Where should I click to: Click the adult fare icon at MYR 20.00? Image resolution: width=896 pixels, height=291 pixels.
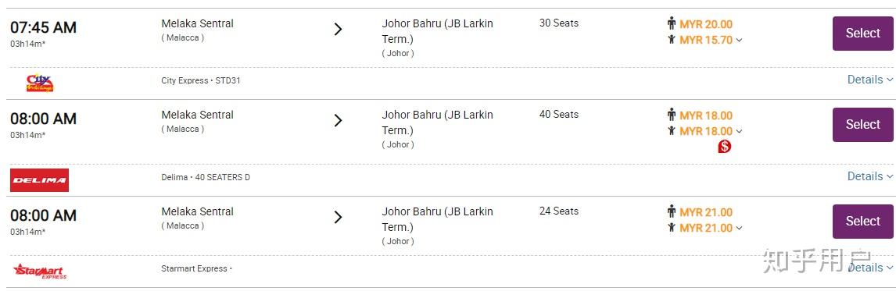point(672,23)
